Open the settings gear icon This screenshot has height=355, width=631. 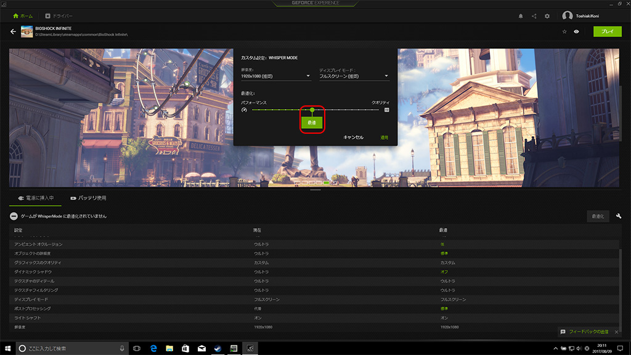[547, 16]
